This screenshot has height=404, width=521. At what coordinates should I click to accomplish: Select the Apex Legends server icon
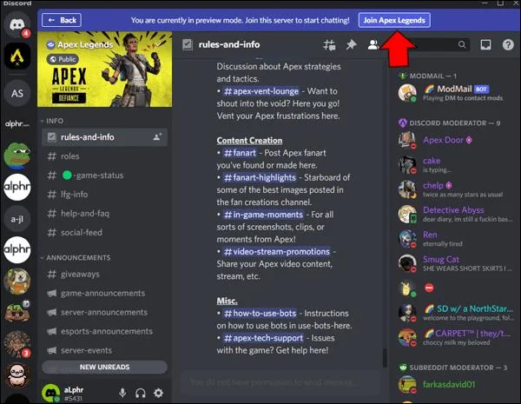(x=17, y=56)
